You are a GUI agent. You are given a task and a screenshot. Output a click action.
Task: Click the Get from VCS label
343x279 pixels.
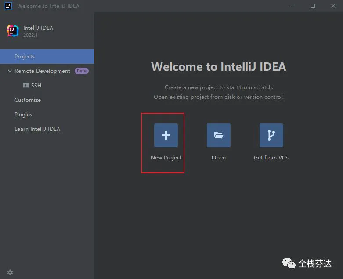pyautogui.click(x=271, y=158)
